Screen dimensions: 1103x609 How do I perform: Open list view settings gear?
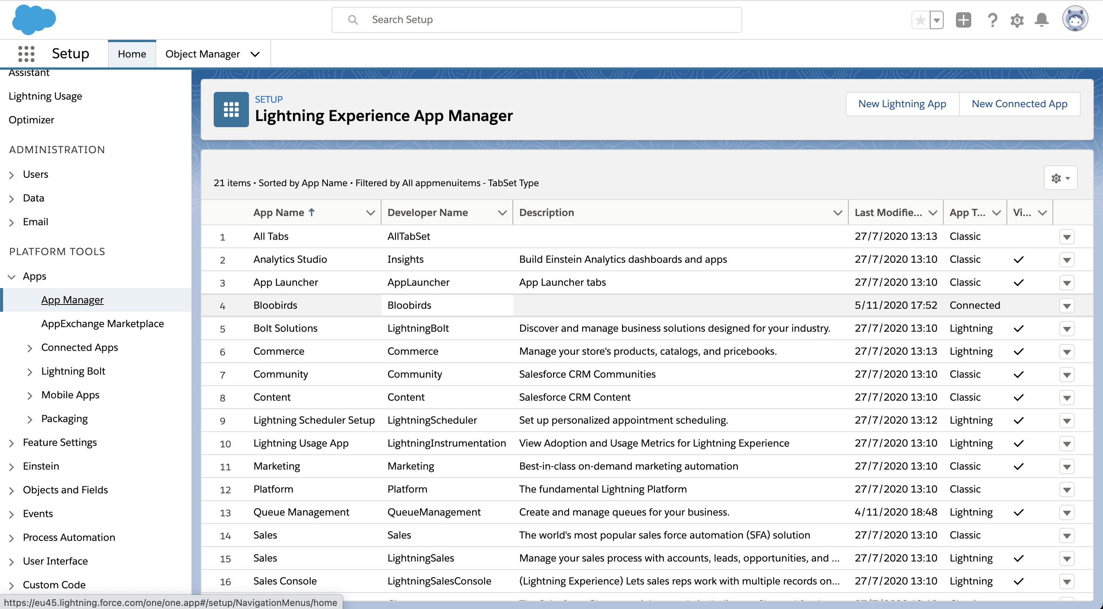(1060, 178)
